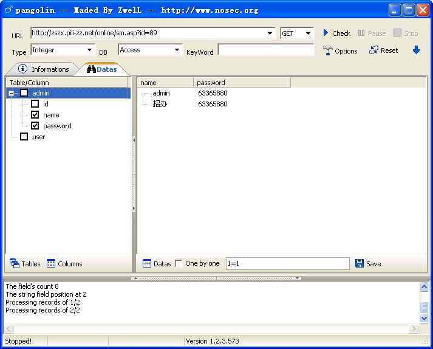This screenshot has width=433, height=349.
Task: Click the Pause bars icon
Action: [x=361, y=33]
